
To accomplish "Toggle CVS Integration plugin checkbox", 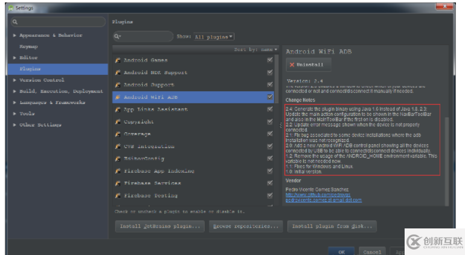I will point(270,146).
